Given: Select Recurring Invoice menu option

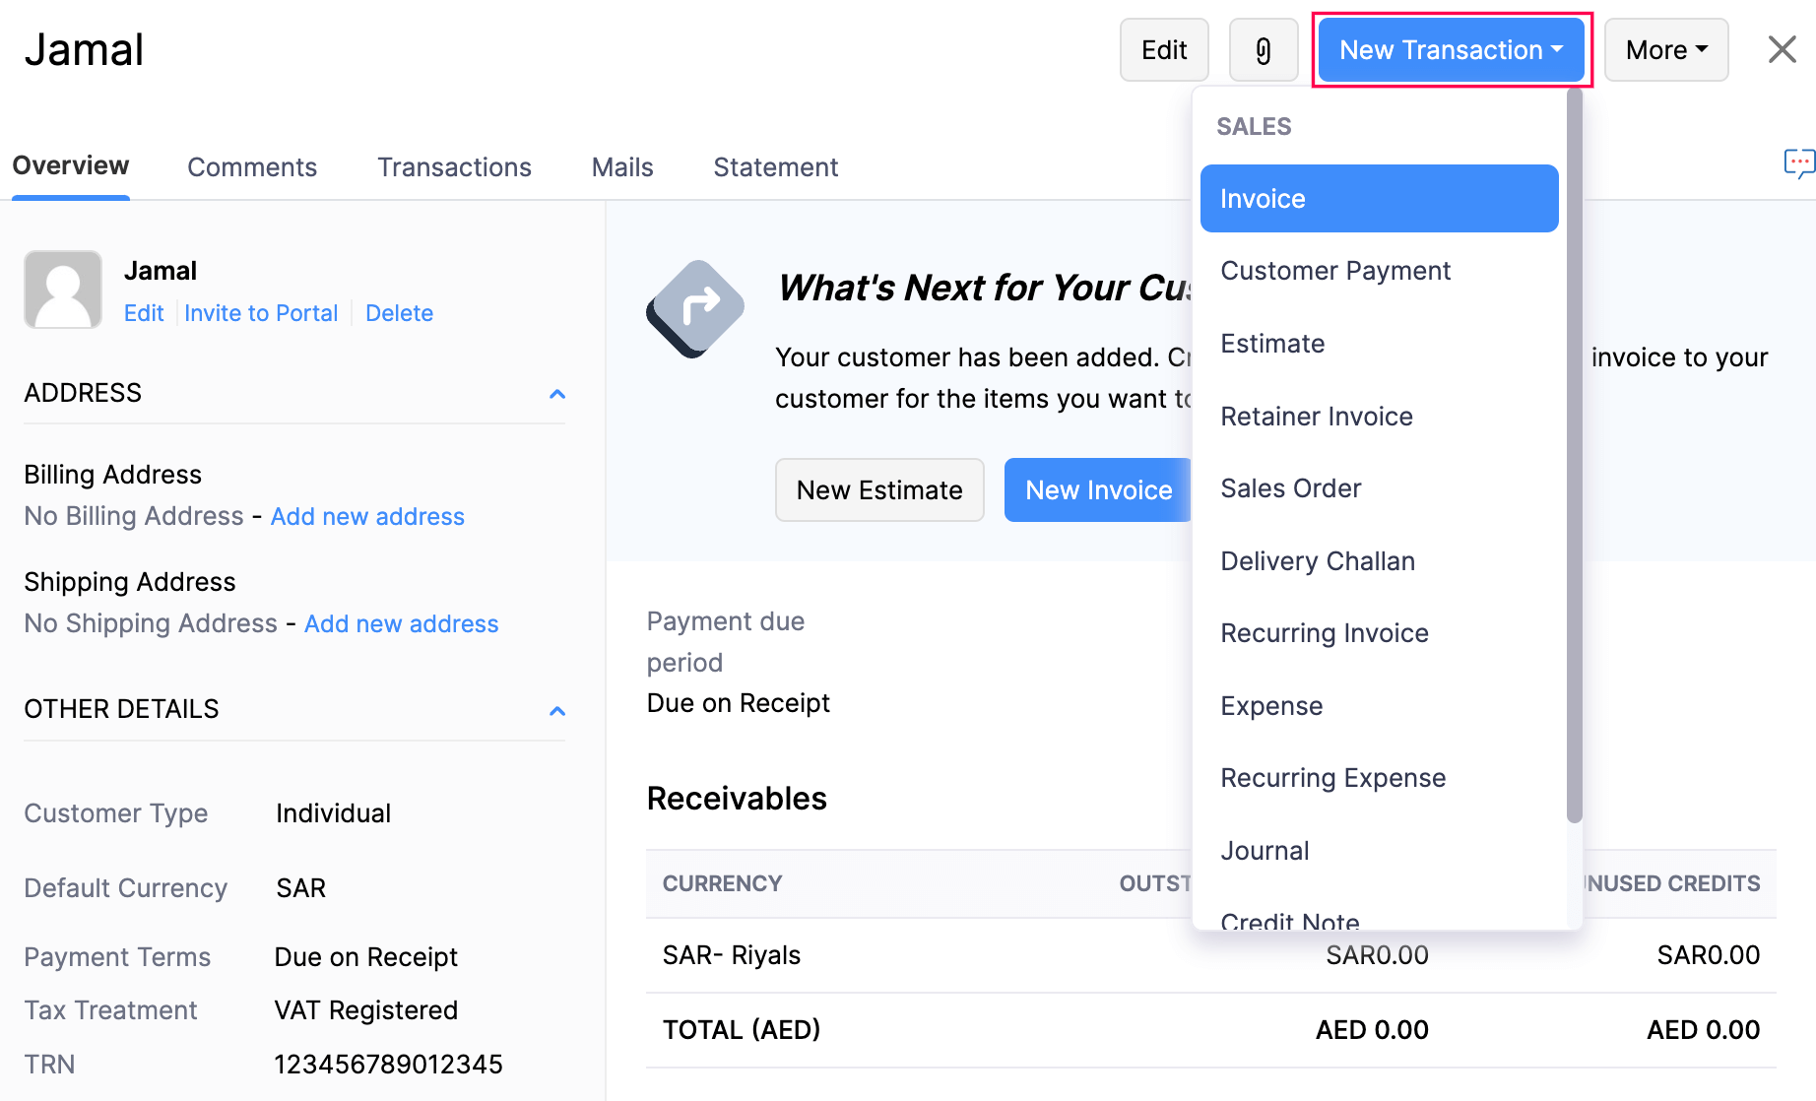Looking at the screenshot, I should (1324, 633).
